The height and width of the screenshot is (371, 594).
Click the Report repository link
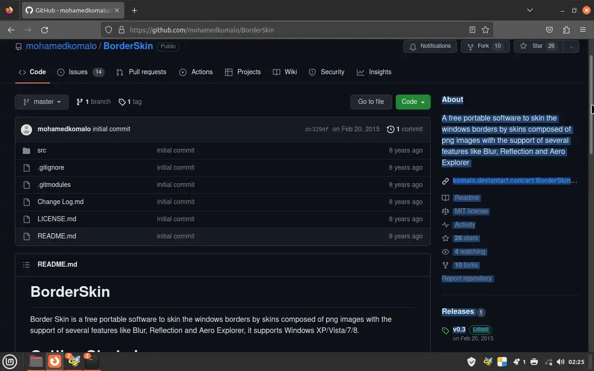[467, 278]
